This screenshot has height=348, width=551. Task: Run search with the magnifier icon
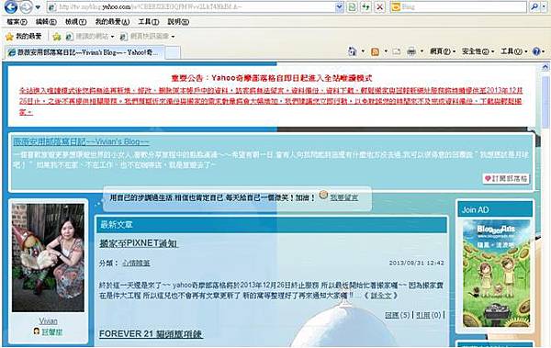pyautogui.click(x=534, y=6)
